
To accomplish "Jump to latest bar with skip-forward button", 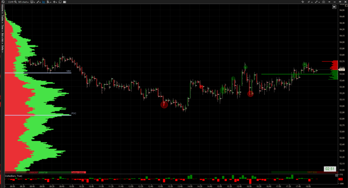I will [x=334, y=6].
